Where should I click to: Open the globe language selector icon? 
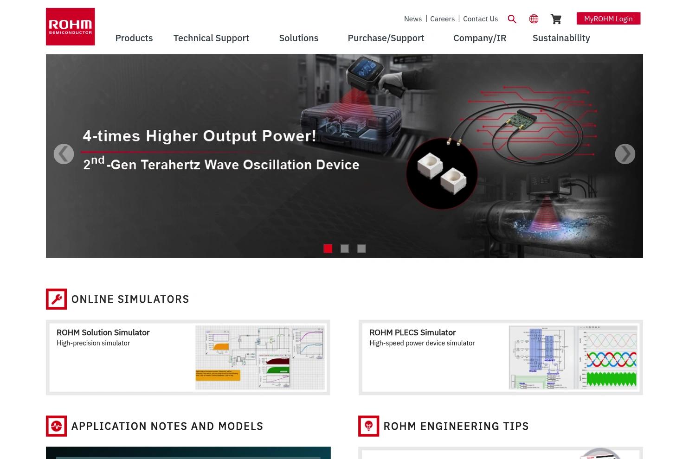point(534,19)
